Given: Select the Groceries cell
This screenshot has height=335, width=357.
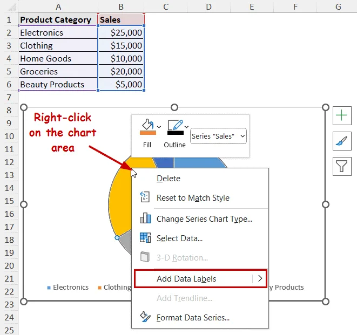Looking at the screenshot, I should click(x=58, y=71).
